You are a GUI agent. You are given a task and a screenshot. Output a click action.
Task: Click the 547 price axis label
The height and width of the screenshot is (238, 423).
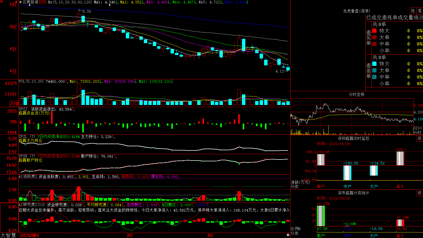(x=13, y=4)
